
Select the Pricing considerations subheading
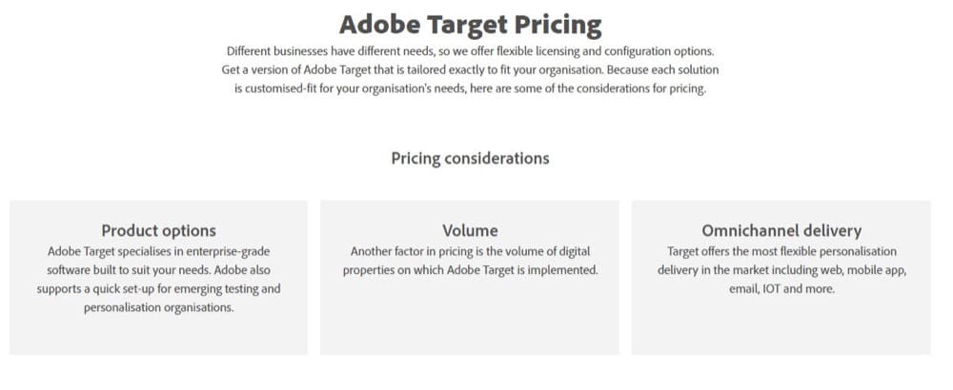click(470, 158)
